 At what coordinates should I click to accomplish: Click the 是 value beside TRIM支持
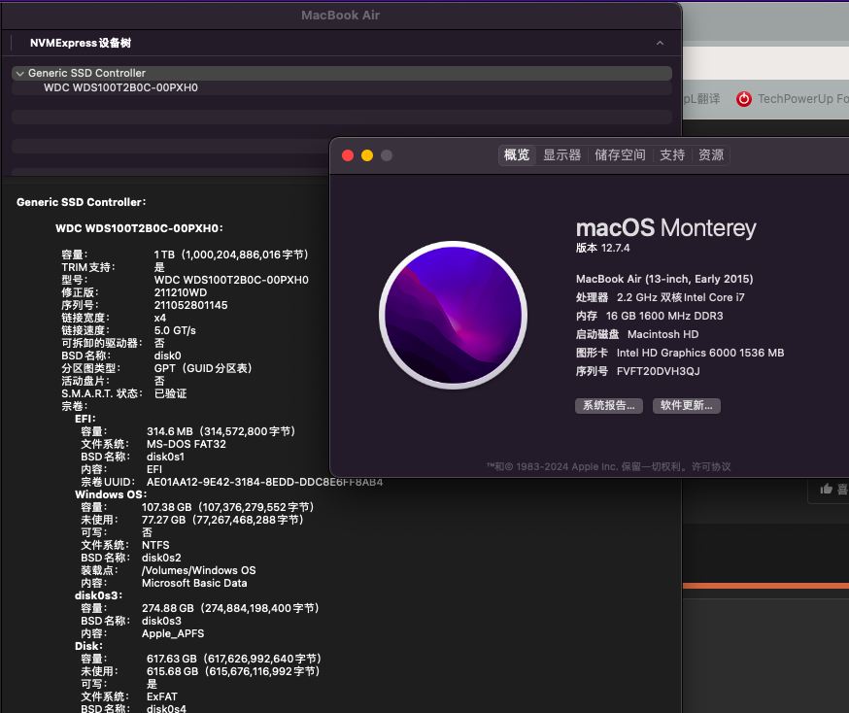pyautogui.click(x=159, y=267)
